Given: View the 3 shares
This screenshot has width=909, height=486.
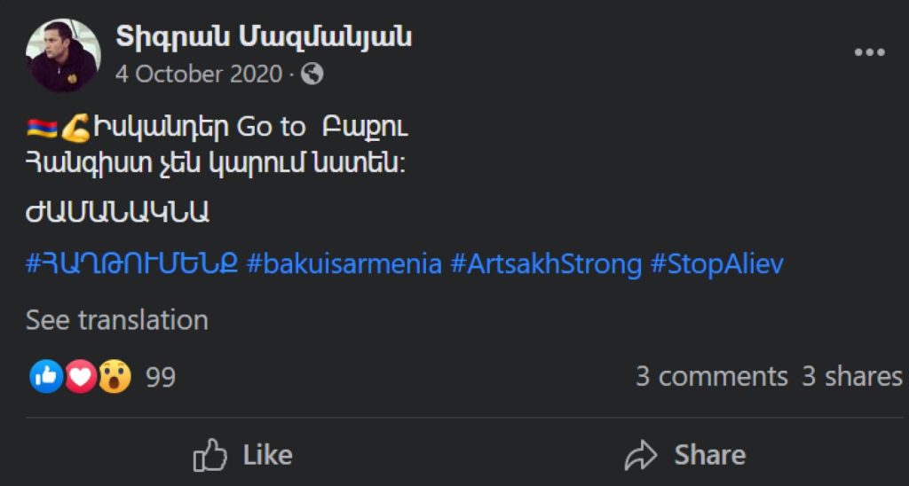Looking at the screenshot, I should (x=852, y=377).
